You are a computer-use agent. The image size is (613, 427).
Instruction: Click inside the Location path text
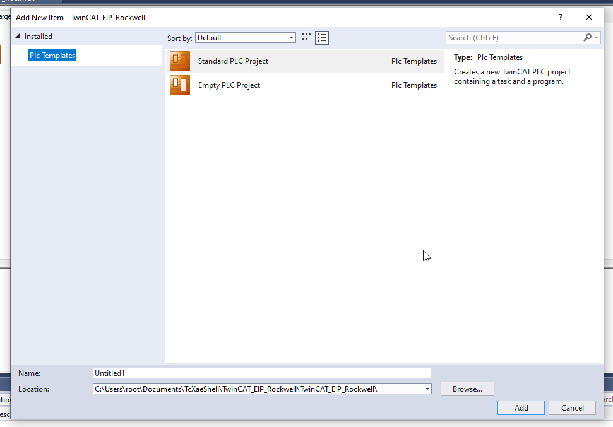tap(236, 389)
